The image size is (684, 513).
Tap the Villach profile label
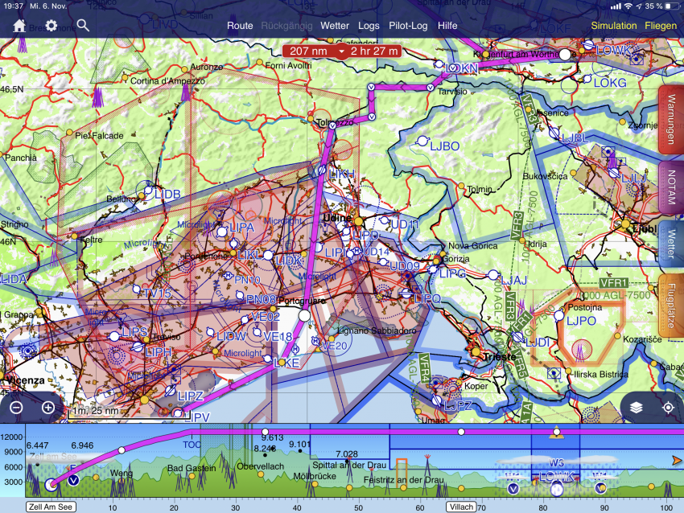[461, 507]
